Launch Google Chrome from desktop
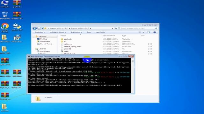204x114 pixels. click(5, 28)
